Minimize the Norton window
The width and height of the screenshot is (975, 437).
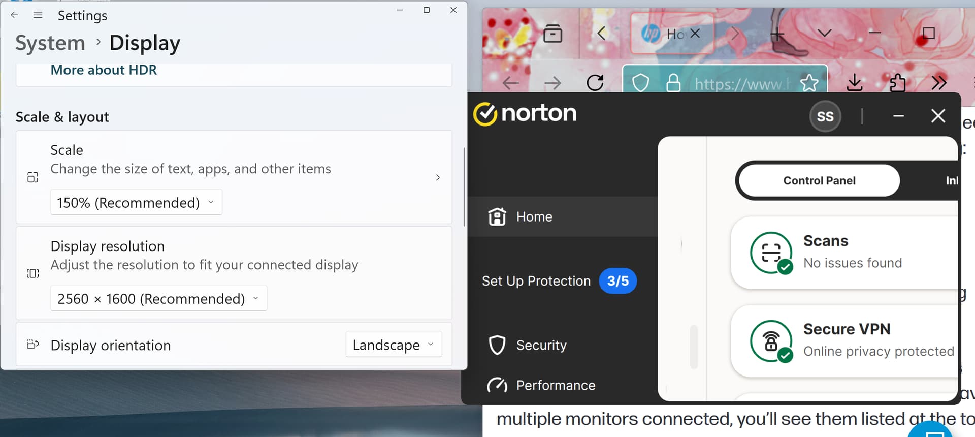coord(898,116)
